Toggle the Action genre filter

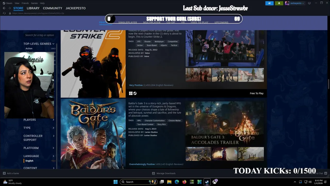point(29,49)
